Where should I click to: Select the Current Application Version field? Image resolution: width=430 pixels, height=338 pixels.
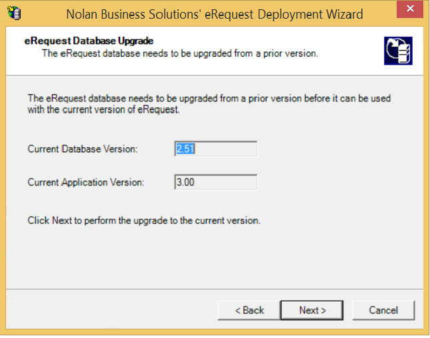(215, 182)
